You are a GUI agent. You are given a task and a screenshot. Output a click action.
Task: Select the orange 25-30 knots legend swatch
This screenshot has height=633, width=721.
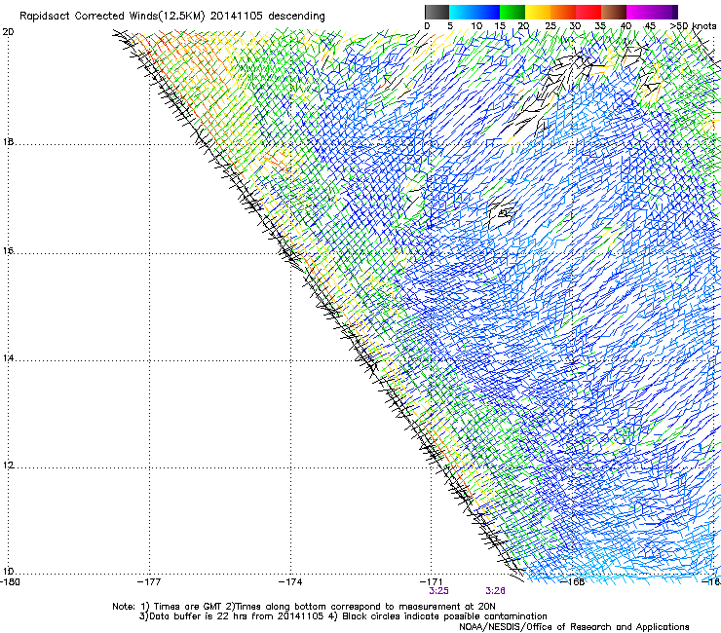tap(563, 12)
